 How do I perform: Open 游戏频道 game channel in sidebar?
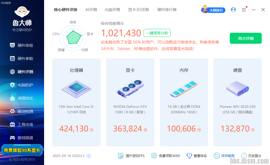tap(22, 138)
